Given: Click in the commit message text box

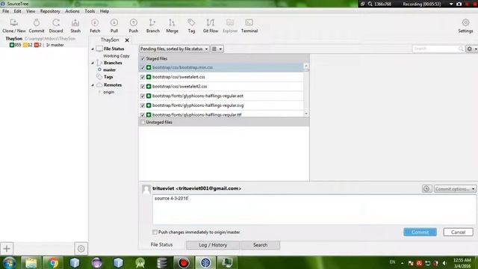Looking at the screenshot, I should 314,209.
